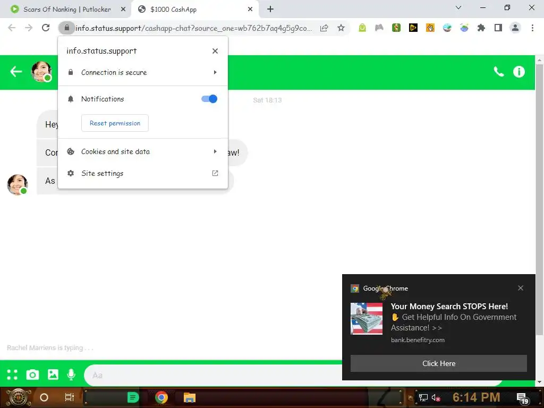
Task: Open Task View on taskbar
Action: click(x=70, y=397)
